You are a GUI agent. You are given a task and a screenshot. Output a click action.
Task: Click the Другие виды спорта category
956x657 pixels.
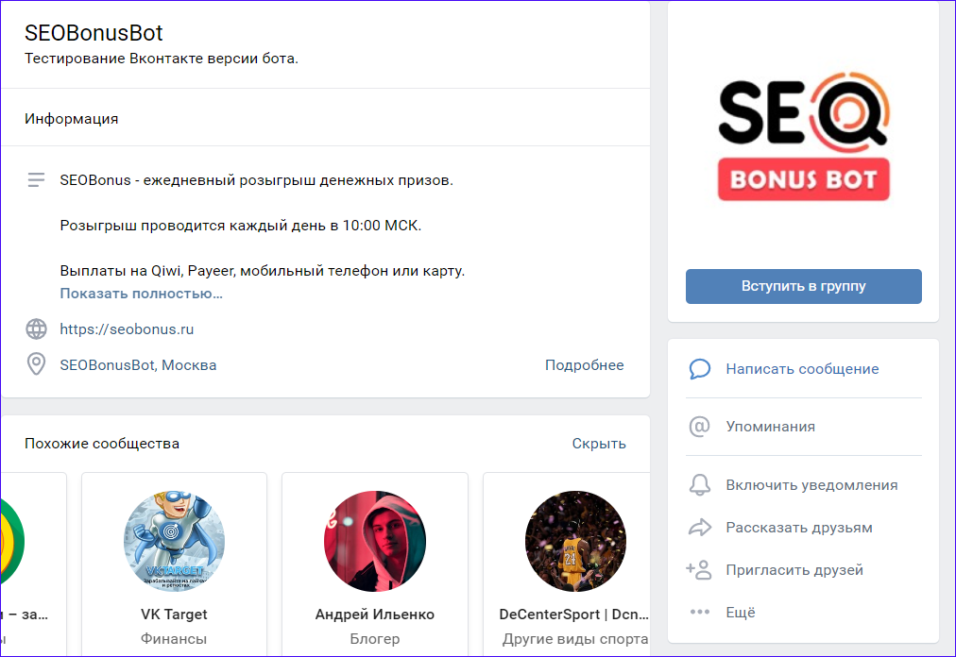(575, 639)
